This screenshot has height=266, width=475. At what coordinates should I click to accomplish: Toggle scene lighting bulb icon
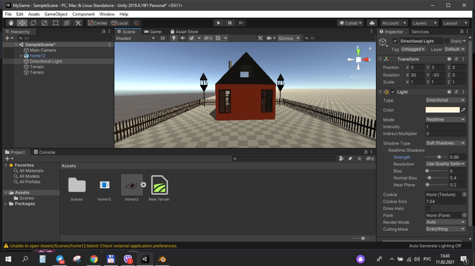(x=174, y=38)
